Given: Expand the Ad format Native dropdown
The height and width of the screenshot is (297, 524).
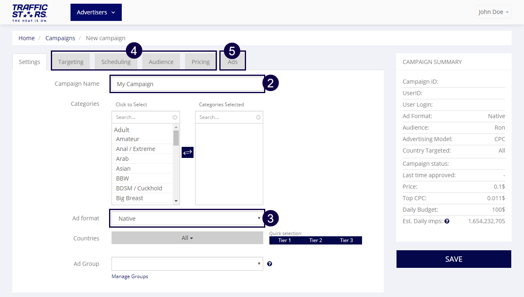Looking at the screenshot, I should pyautogui.click(x=187, y=219).
